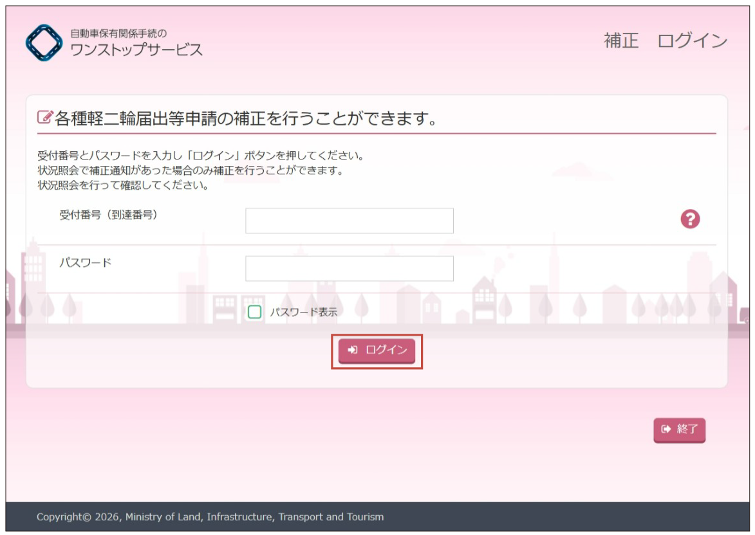Click the exit icon inside the 終了 button
The image size is (755, 535).
click(x=666, y=430)
